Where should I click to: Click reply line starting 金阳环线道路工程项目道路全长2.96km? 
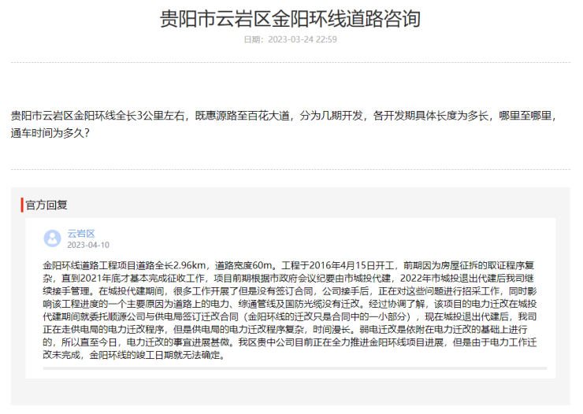point(288,265)
